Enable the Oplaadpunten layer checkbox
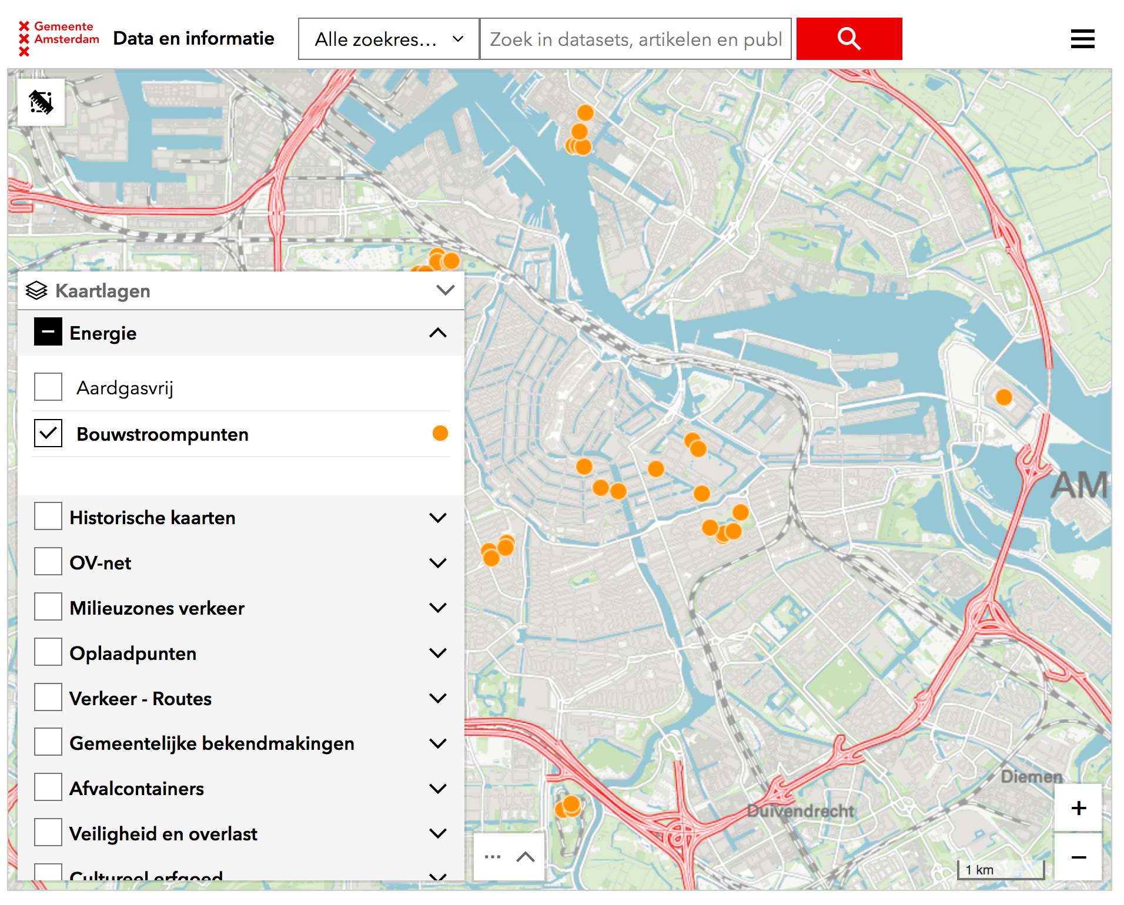This screenshot has height=905, width=1124. pos(48,652)
